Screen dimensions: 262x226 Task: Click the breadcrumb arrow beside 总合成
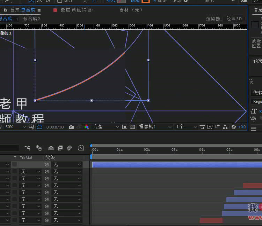coord(17,19)
